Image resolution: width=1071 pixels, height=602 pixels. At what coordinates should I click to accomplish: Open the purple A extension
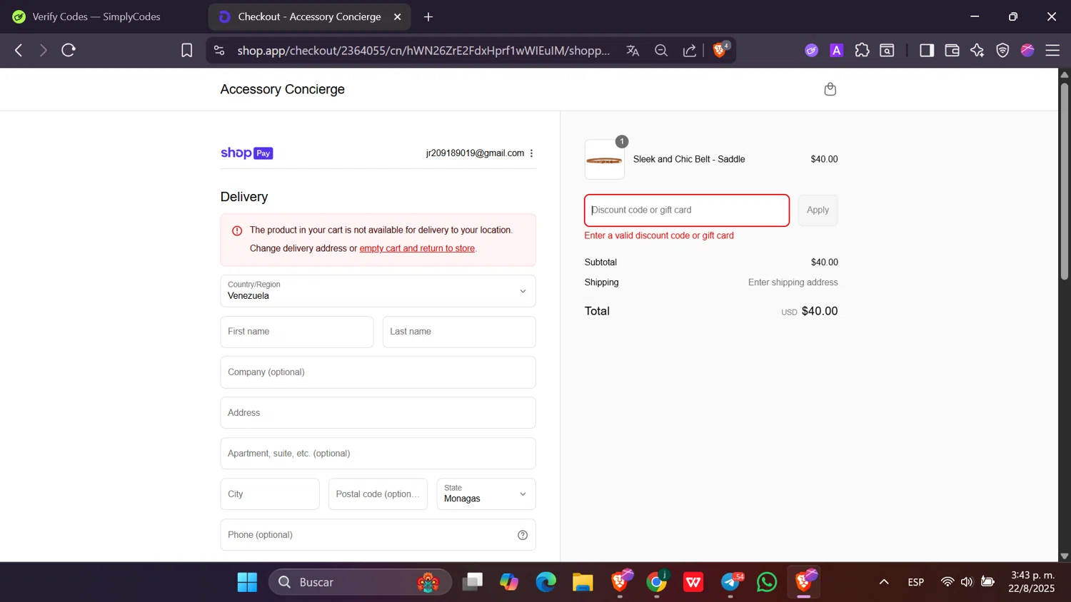[x=837, y=50]
